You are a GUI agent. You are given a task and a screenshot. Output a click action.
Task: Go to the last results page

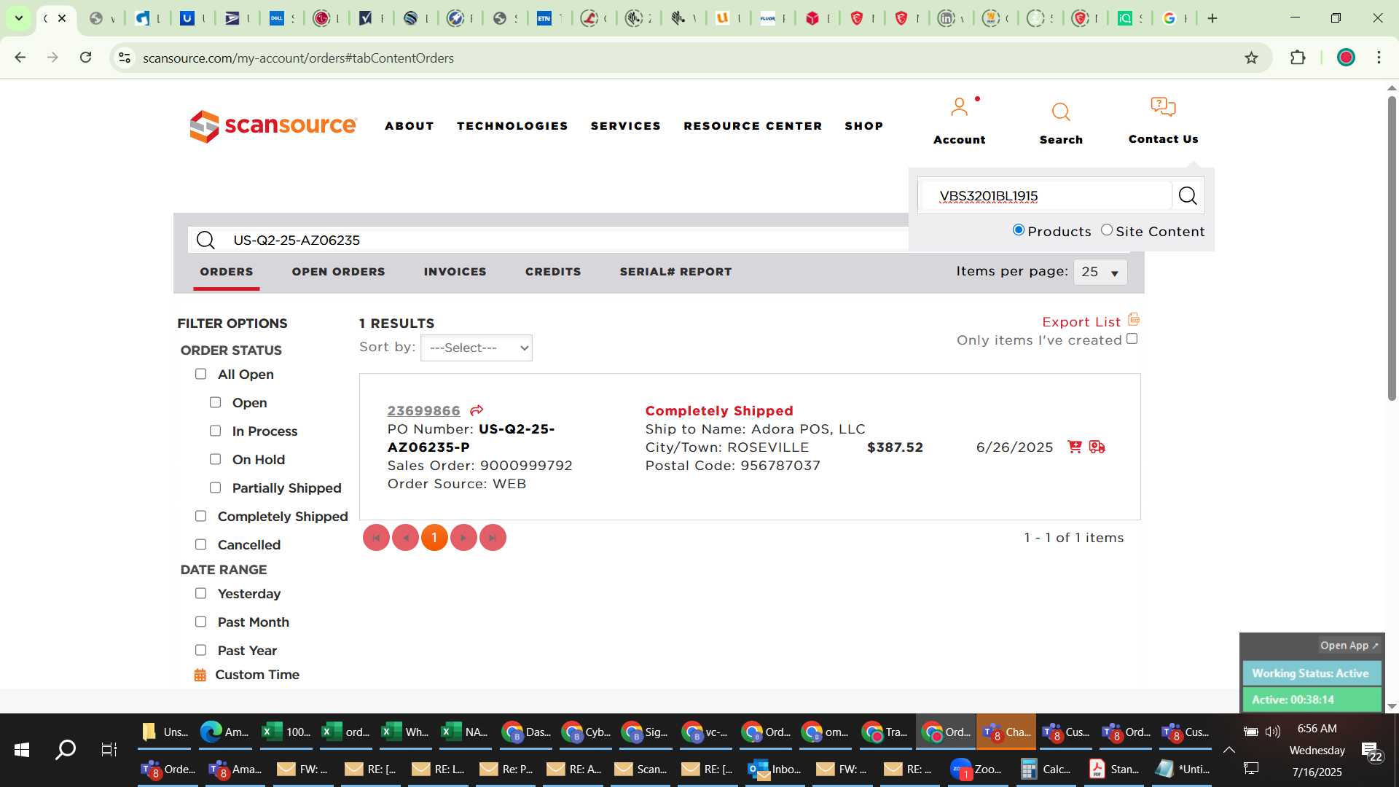pyautogui.click(x=493, y=538)
